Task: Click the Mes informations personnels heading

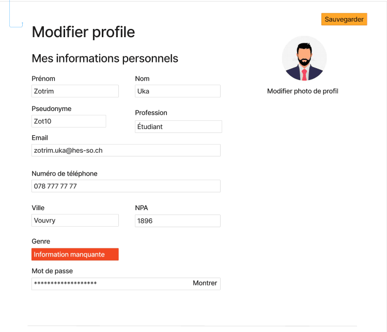Action: pos(105,58)
